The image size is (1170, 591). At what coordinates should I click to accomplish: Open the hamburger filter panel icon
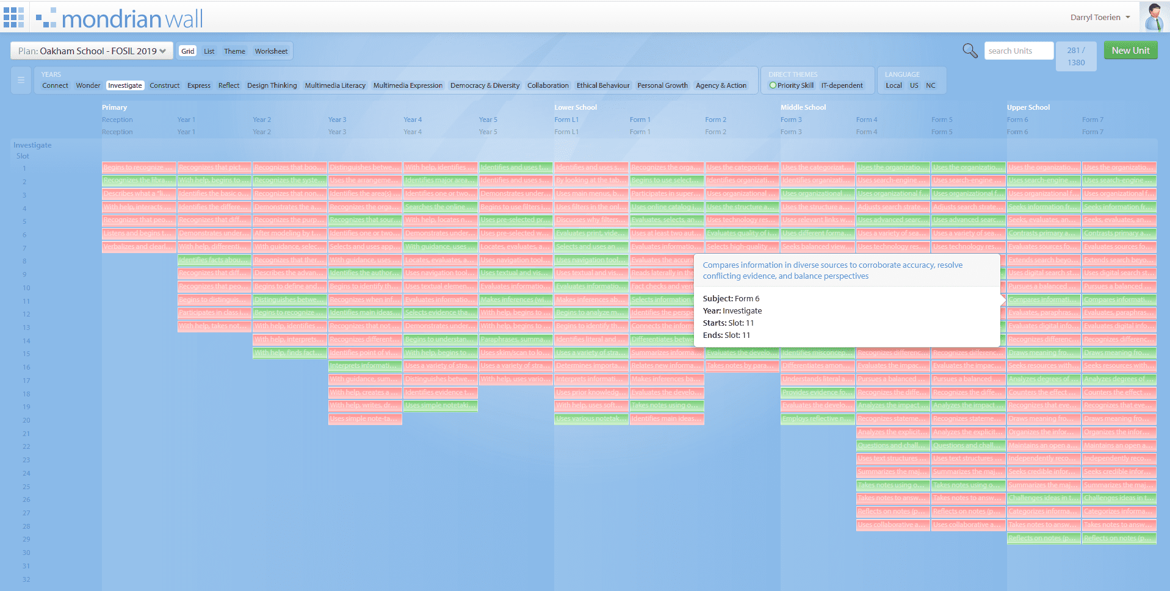click(21, 80)
